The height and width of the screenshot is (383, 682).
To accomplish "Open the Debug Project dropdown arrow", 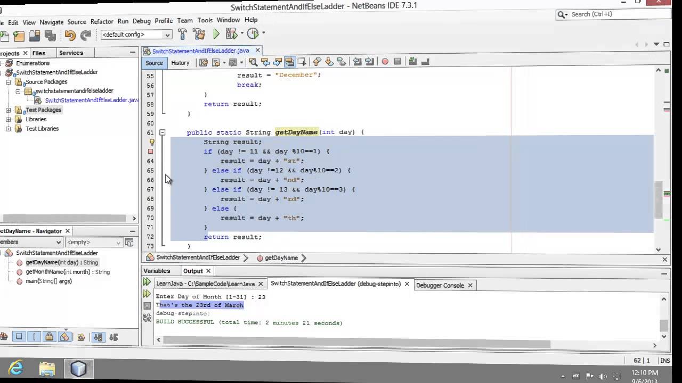I will click(x=241, y=34).
